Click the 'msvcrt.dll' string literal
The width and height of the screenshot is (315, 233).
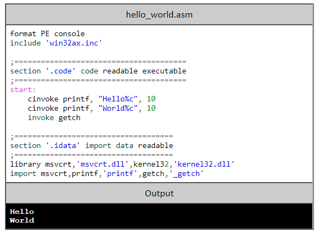point(103,164)
